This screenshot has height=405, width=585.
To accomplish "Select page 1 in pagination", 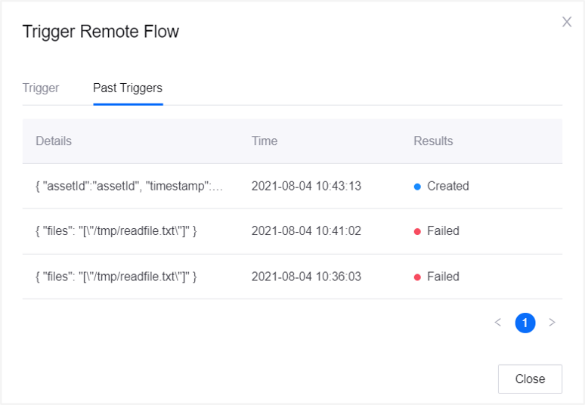I will coord(525,323).
